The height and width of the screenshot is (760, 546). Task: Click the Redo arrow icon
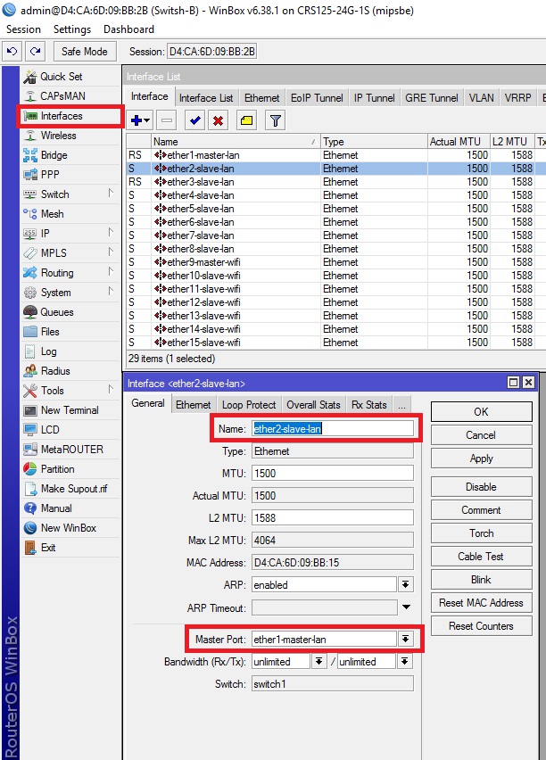coord(36,52)
